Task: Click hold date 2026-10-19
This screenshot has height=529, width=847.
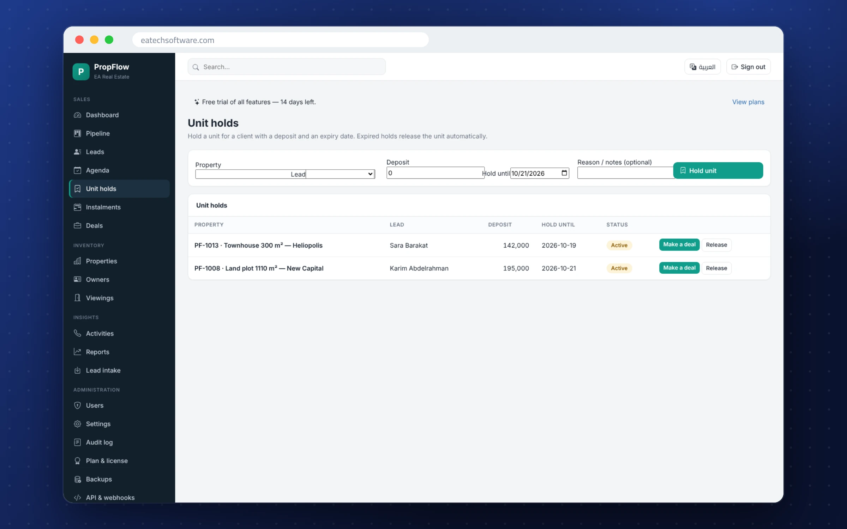Action: (559, 245)
